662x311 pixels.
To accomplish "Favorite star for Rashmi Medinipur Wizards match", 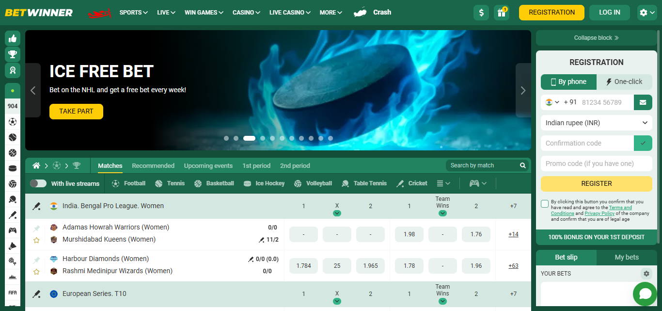I will pos(36,272).
